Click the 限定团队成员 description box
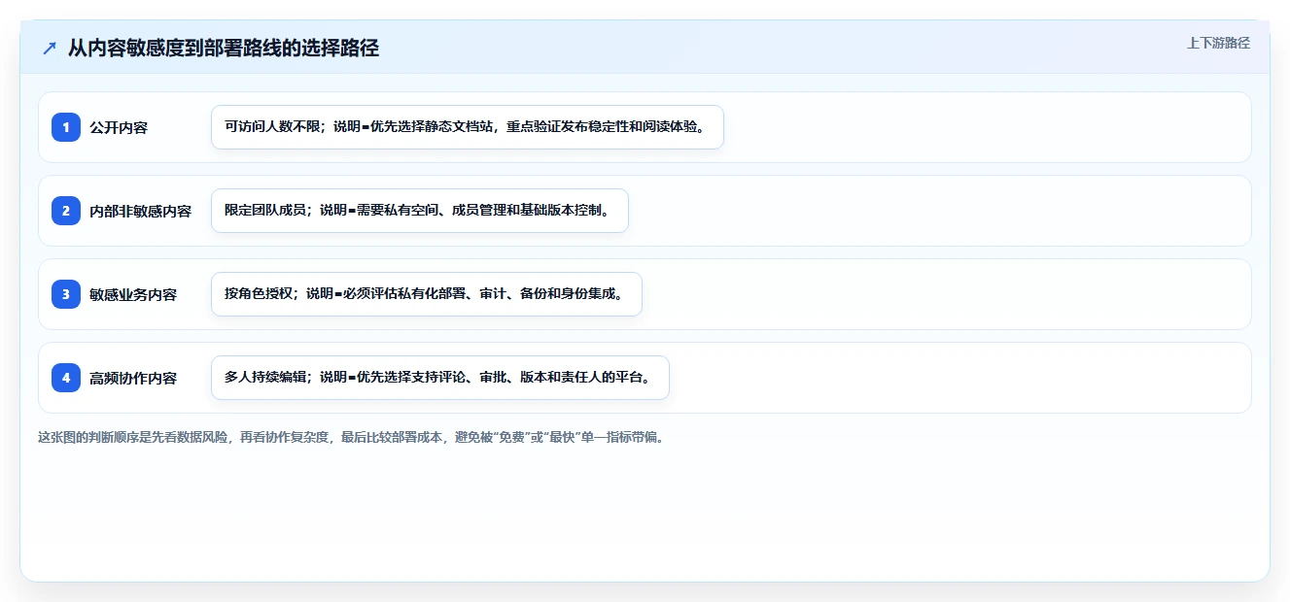Viewport: 1290px width, 602px height. (420, 211)
